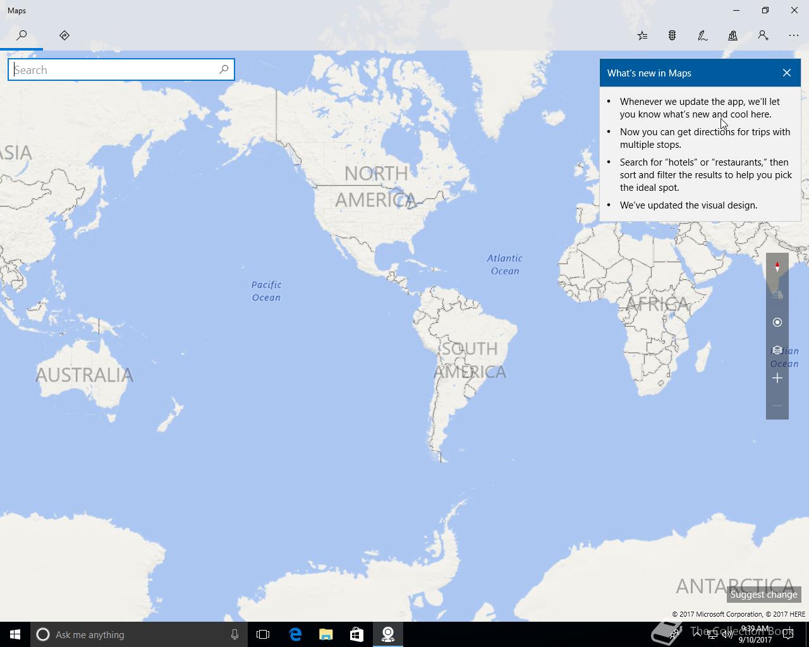The image size is (809, 647).
Task: Click the Maps app taskbar icon
Action: click(x=388, y=634)
